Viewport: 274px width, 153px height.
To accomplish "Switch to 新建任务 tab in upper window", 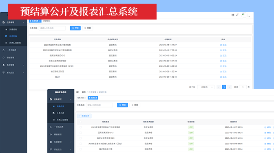I will point(46,21).
